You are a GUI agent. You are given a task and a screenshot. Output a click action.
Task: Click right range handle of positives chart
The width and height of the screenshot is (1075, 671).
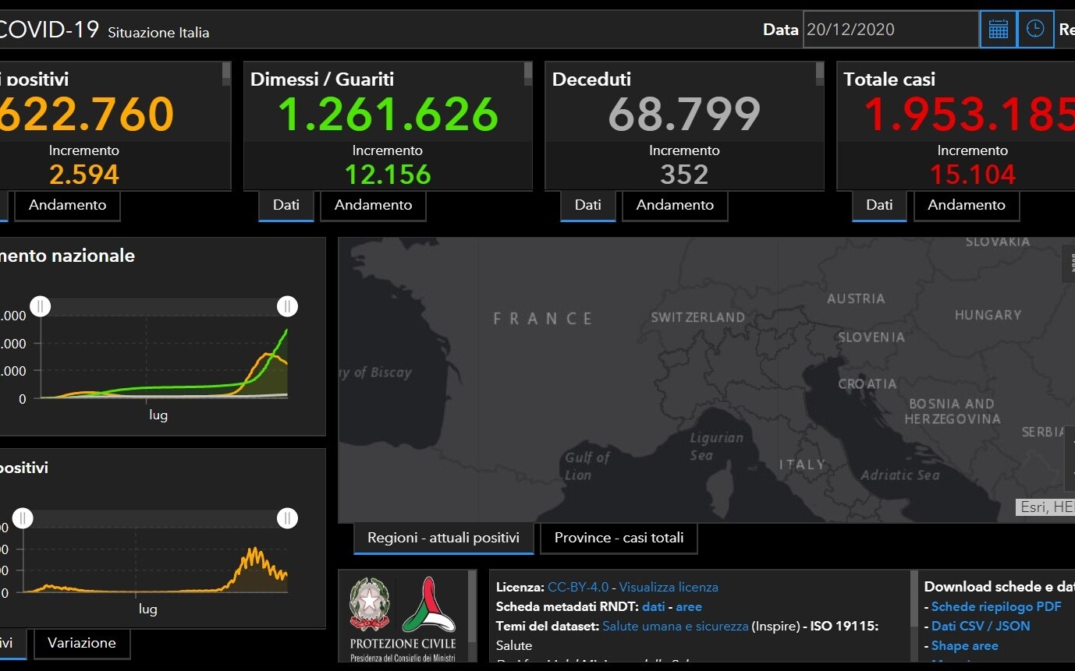click(x=287, y=518)
